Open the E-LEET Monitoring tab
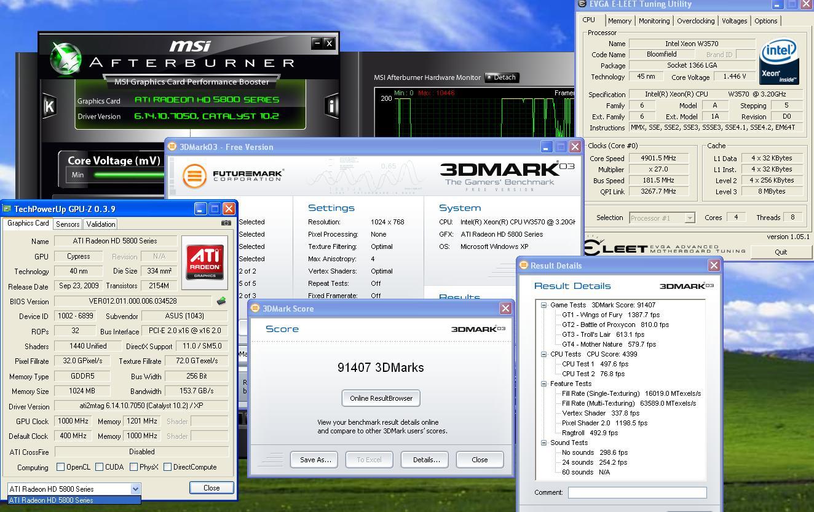Viewport: 814px width, 512px height. pos(654,21)
